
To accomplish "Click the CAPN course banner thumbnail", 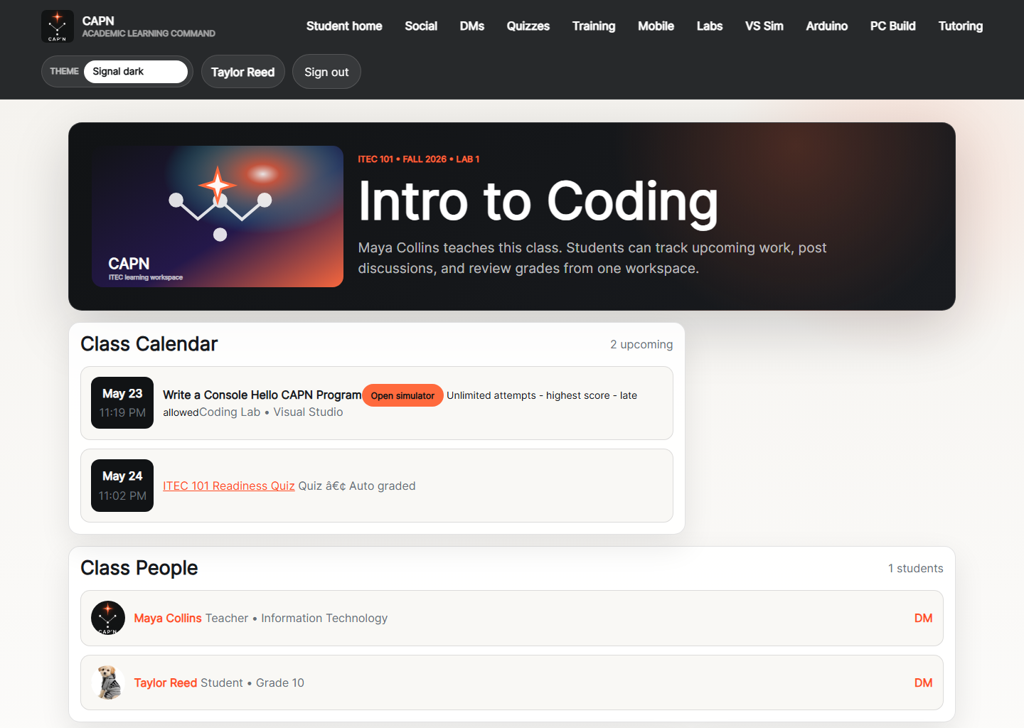I will (218, 216).
